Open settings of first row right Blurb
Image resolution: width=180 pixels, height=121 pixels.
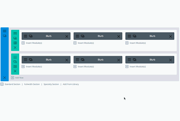129,36
